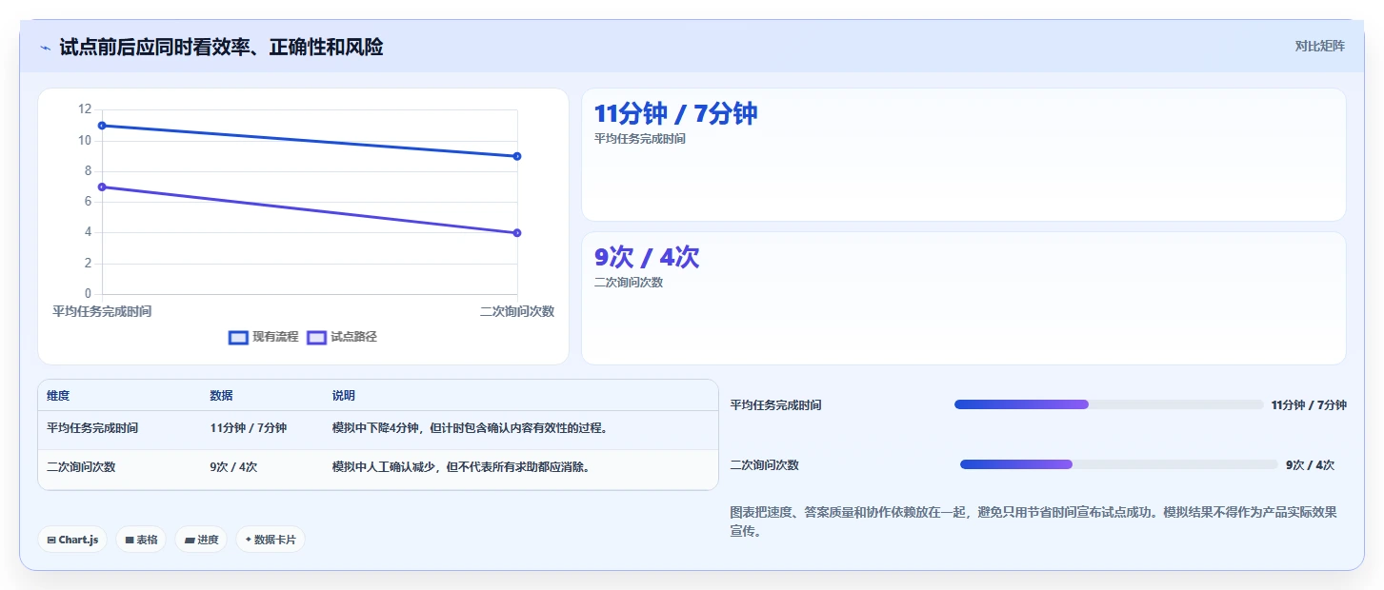The image size is (1384, 590).
Task: Click the 平均任务完成时间 x-axis label
Action: click(x=102, y=311)
